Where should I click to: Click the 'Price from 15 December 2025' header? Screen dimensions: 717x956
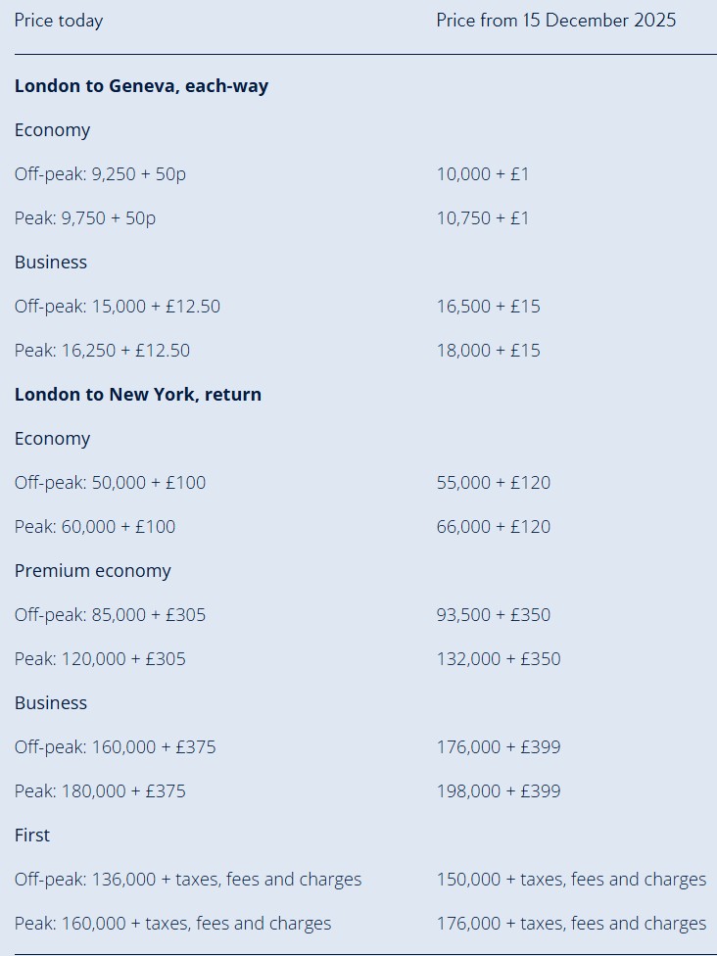[555, 21]
